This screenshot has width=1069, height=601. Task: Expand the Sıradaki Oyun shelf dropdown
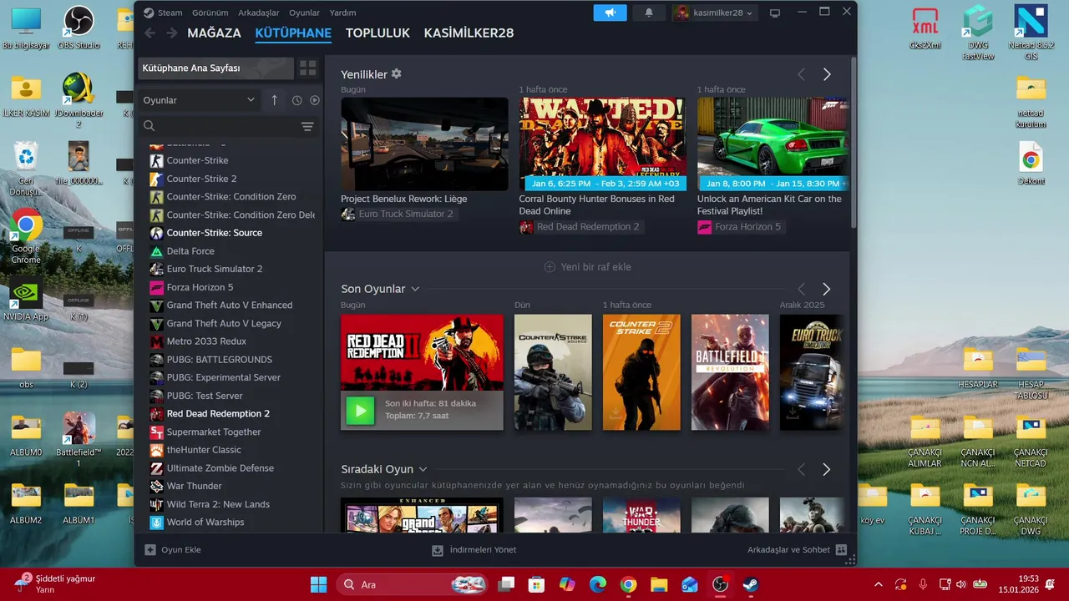[x=423, y=469]
